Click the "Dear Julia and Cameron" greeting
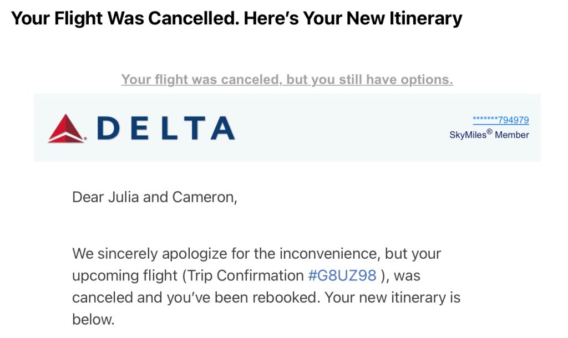568x338 pixels. [154, 197]
